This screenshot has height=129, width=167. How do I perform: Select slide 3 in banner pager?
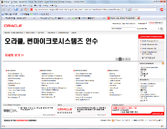click(126, 59)
